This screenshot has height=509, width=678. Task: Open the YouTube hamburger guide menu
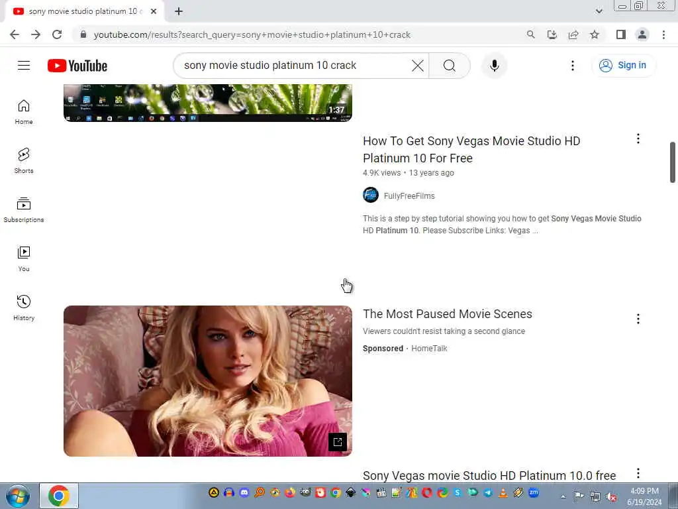pos(24,66)
